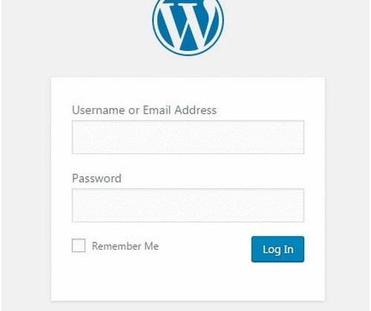Click the white W letter inside the logo
Screen dimensions: 371x311
[x=188, y=24]
